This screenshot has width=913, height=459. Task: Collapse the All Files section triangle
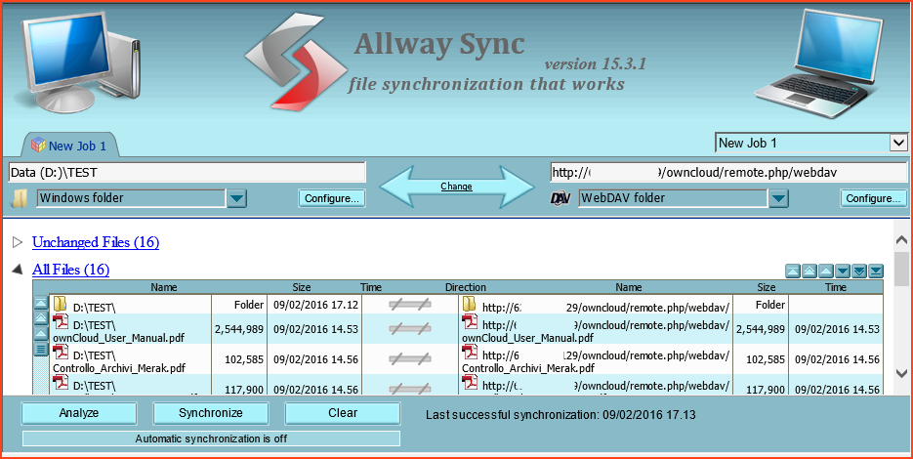18,270
